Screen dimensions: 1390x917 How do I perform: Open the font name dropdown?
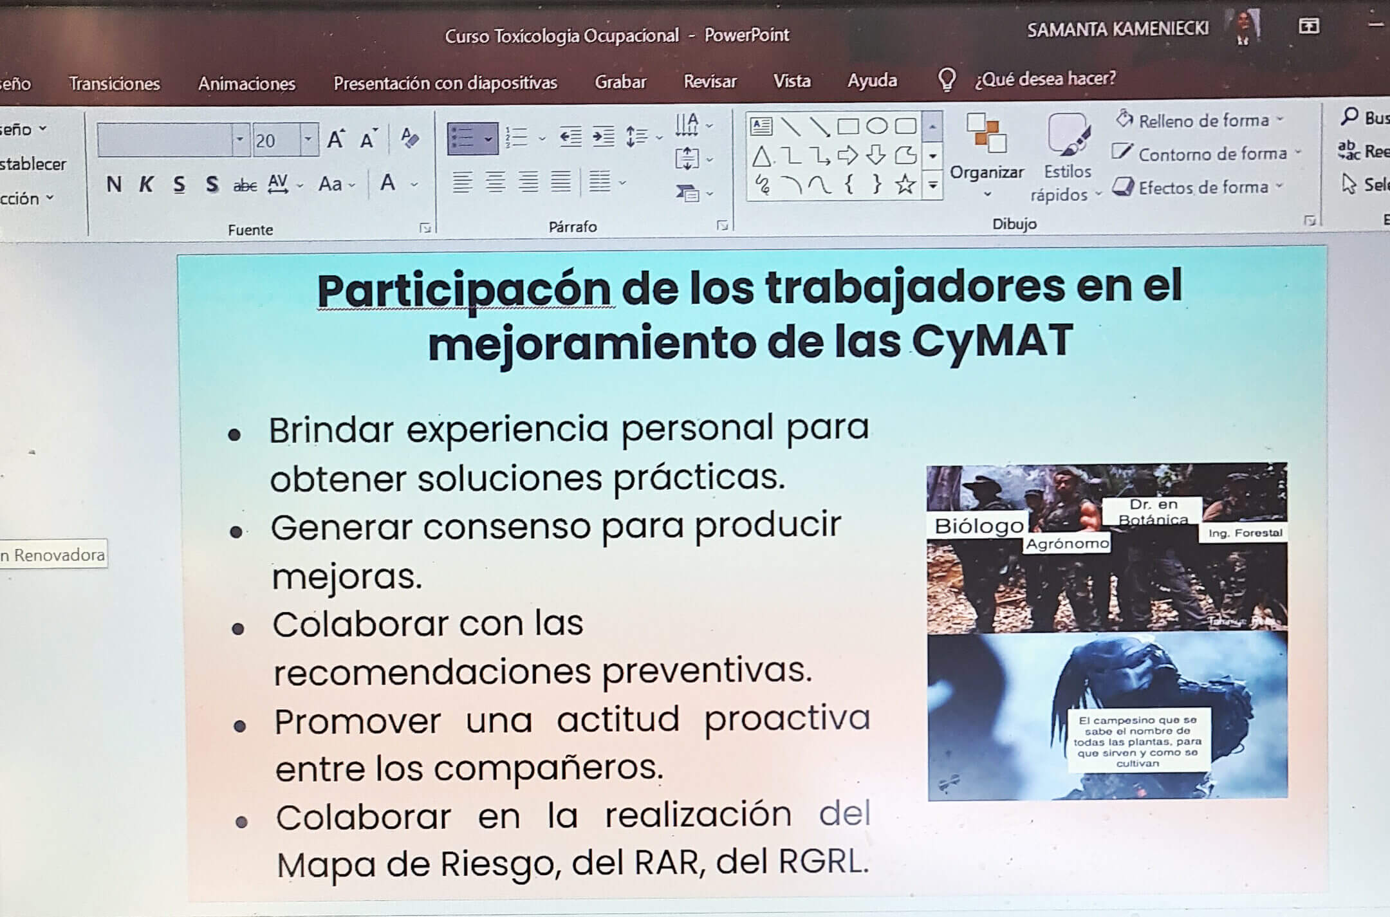coord(240,140)
